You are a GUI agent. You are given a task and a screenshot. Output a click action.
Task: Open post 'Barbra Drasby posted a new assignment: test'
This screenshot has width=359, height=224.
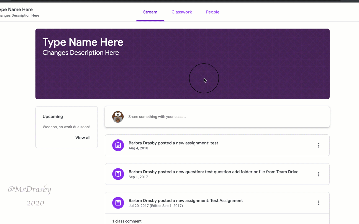coord(173,143)
